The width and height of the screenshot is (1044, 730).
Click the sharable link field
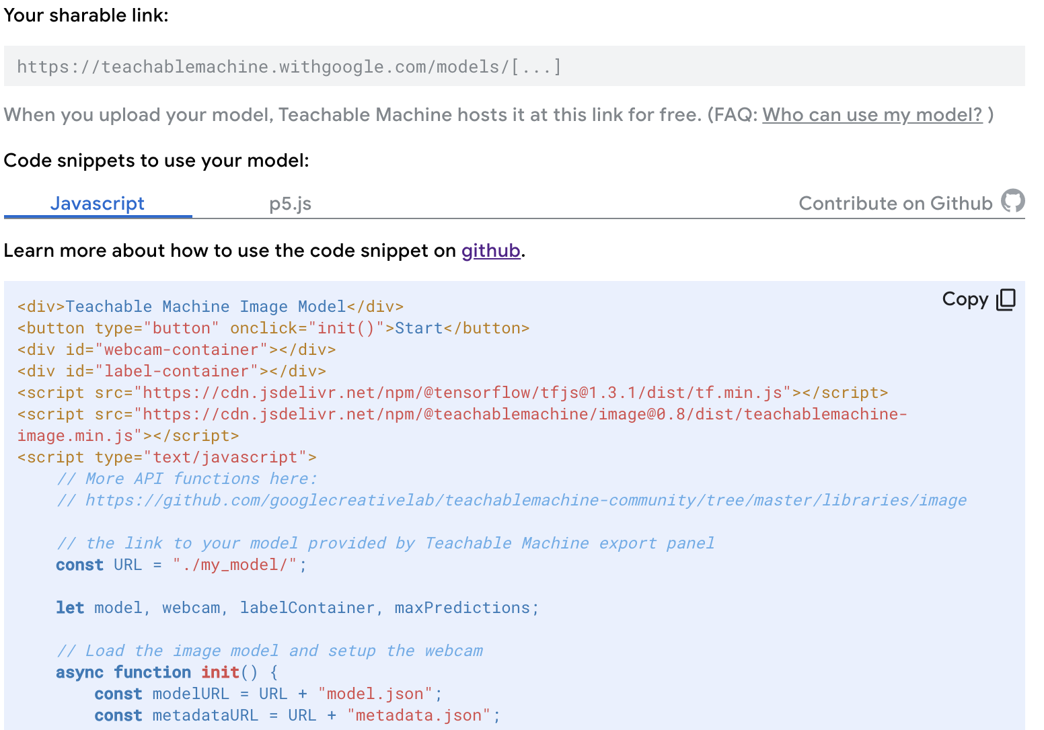click(515, 67)
